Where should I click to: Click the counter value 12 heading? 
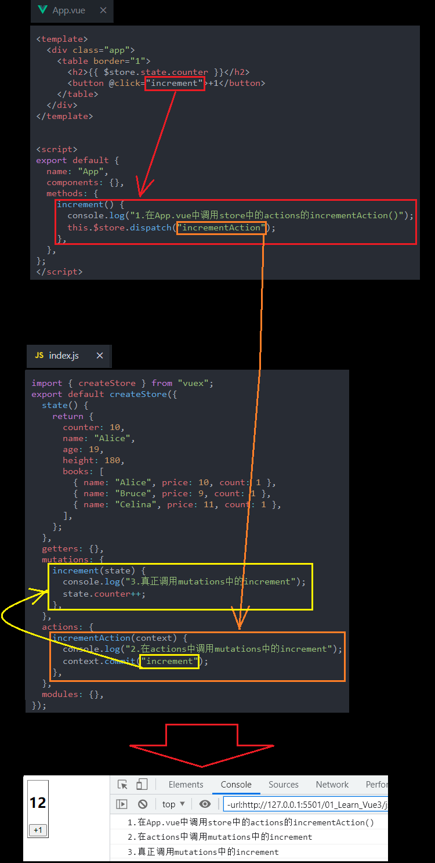[38, 803]
